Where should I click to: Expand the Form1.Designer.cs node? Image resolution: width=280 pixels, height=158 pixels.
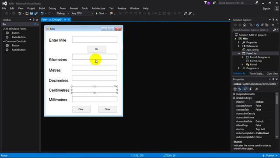point(242,57)
